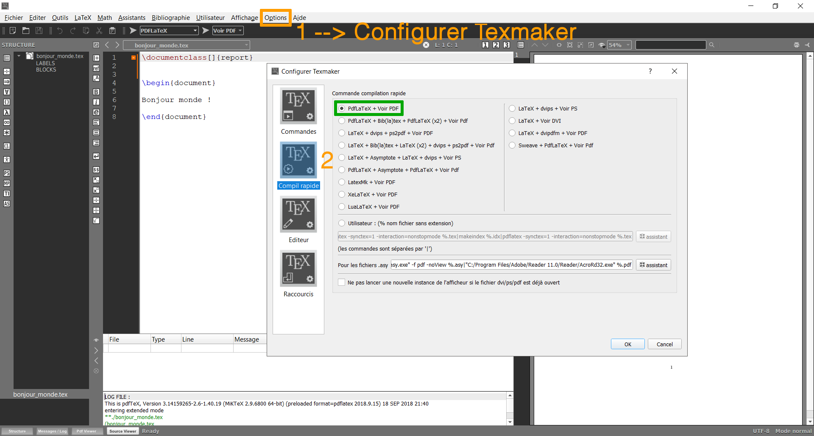This screenshot has width=814, height=436.
Task: Open the Editeur settings section
Action: pos(298,220)
